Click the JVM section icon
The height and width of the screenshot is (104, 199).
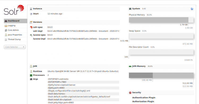coord(31,66)
